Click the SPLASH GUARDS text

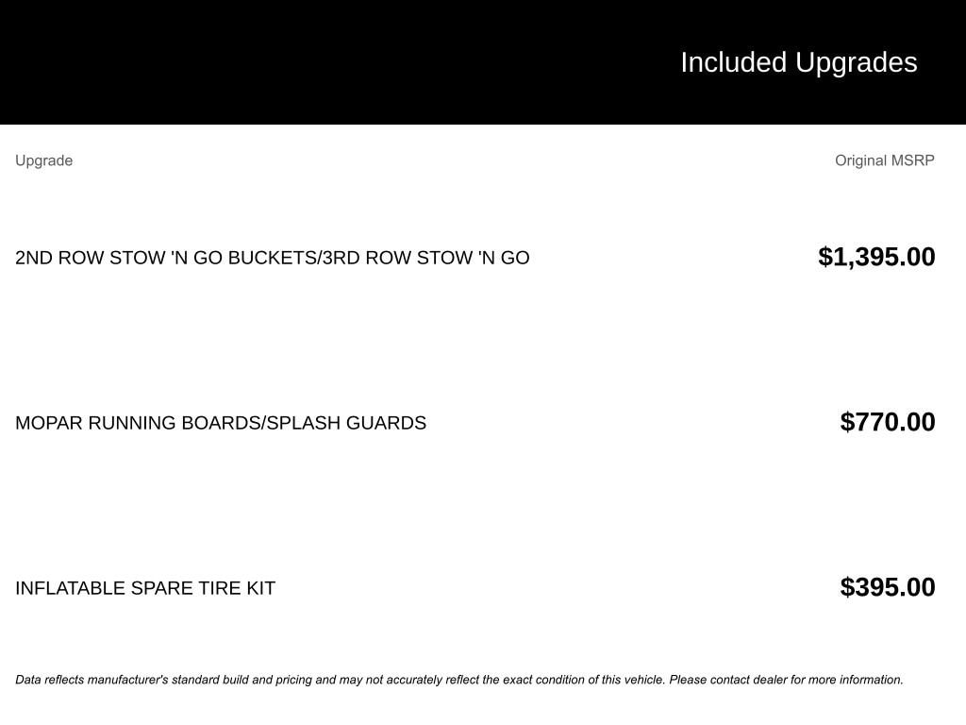347,423
